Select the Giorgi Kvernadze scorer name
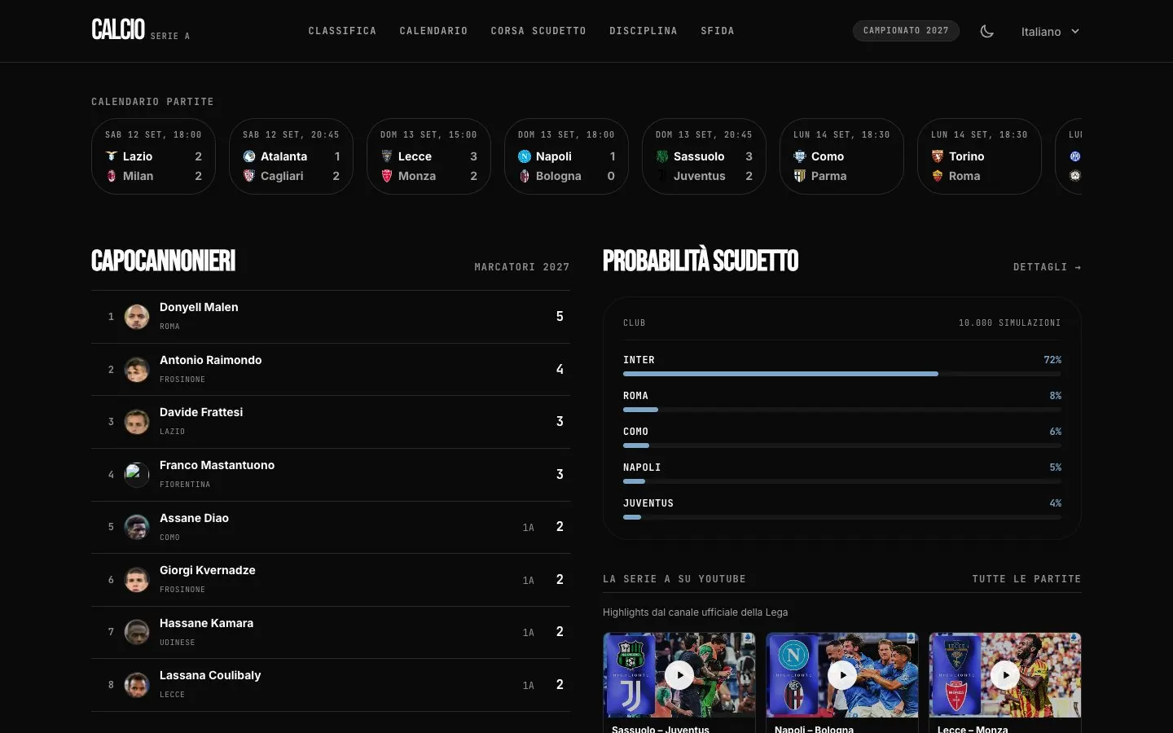 [208, 570]
